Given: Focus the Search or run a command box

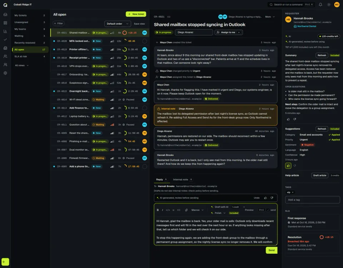Looking at the screenshot, I should [x=291, y=5].
